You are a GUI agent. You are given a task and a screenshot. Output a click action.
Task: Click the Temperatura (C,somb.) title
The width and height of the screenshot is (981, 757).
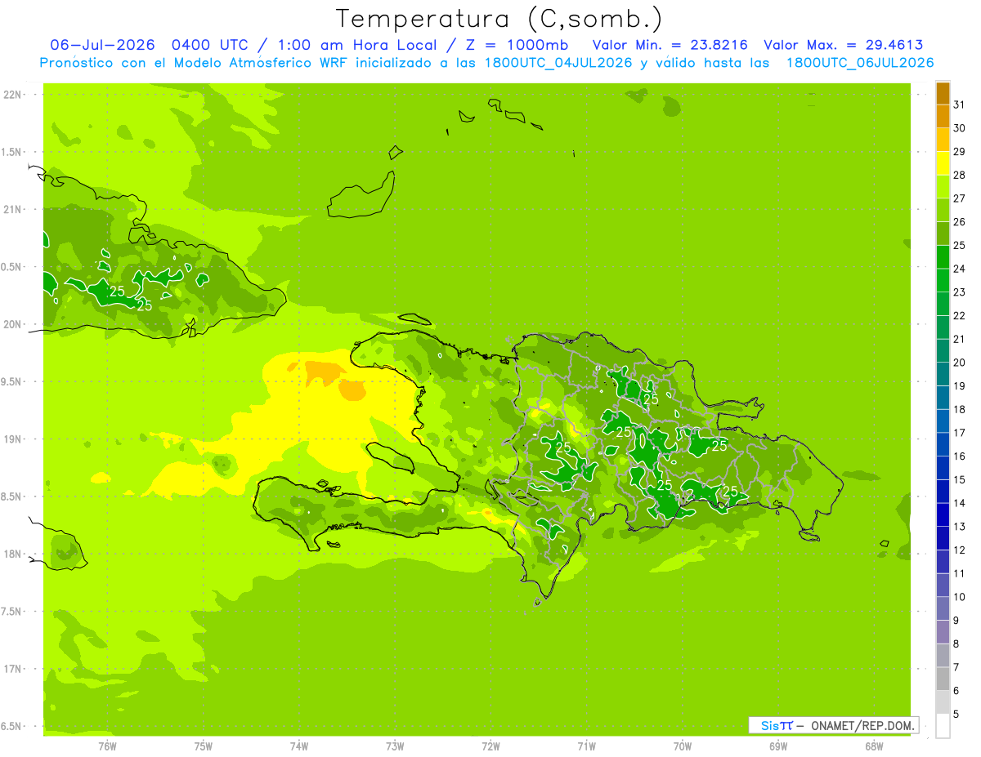pos(499,18)
